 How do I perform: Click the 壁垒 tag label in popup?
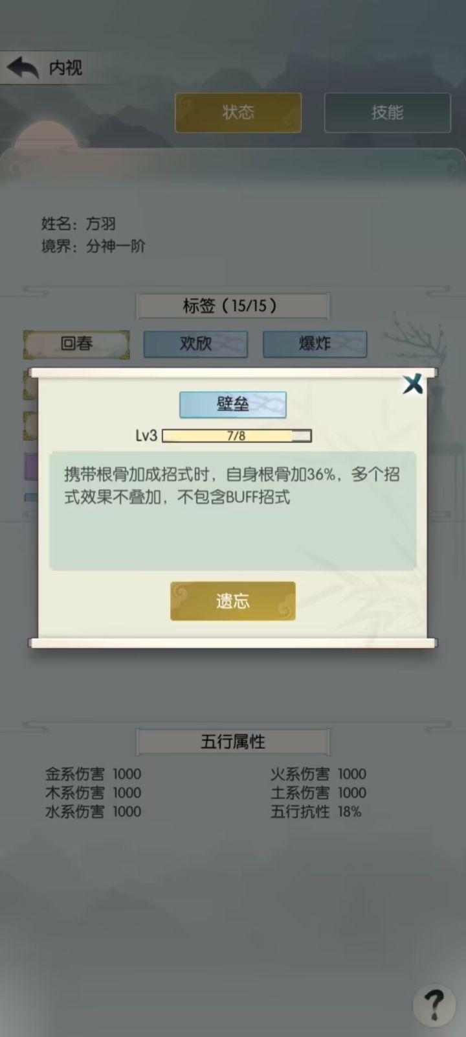click(233, 404)
